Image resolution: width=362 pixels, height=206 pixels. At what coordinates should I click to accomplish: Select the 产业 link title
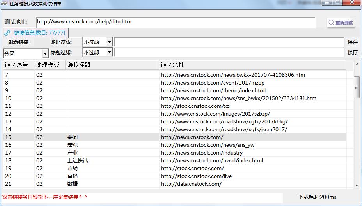tap(73, 153)
